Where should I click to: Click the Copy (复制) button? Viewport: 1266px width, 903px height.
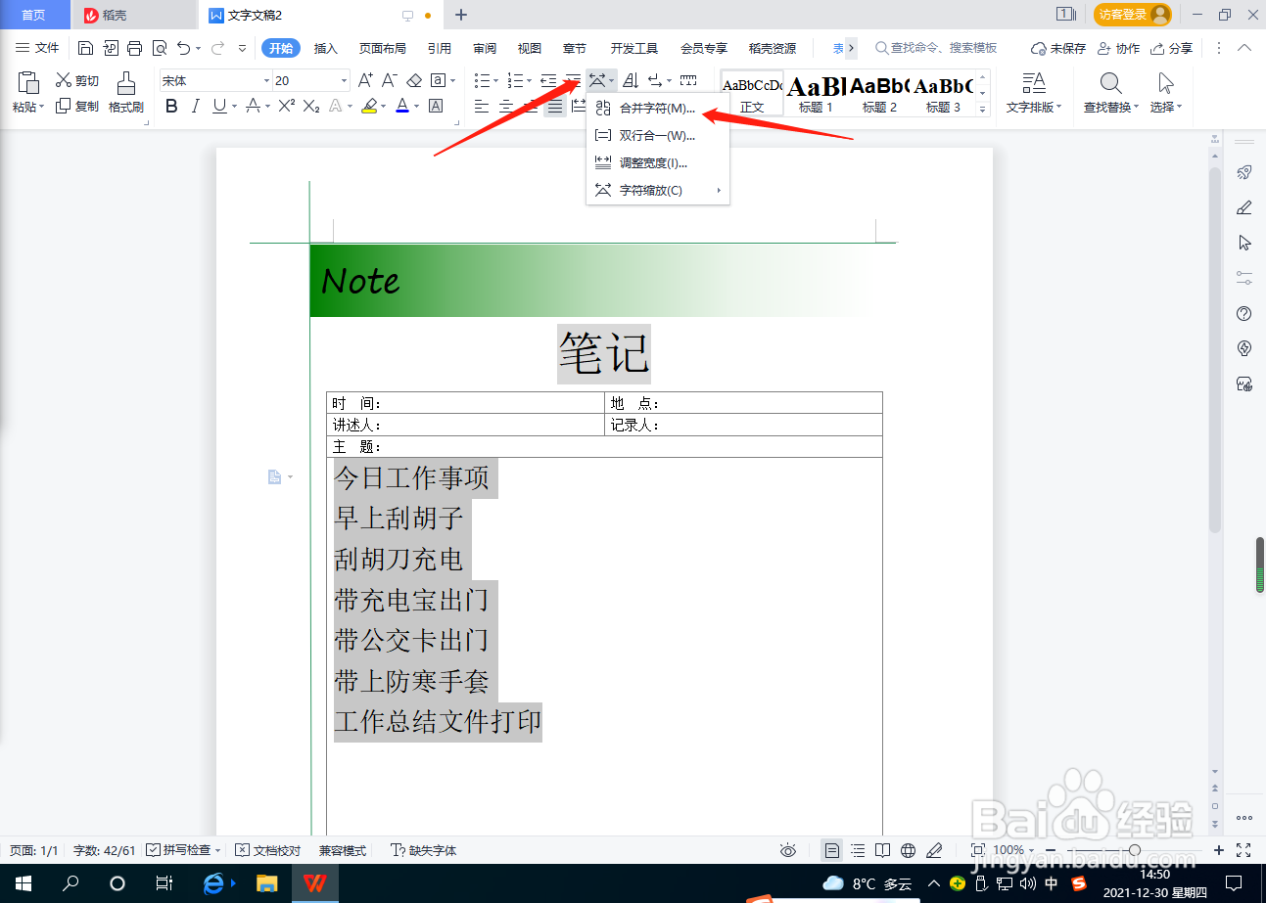click(x=76, y=106)
